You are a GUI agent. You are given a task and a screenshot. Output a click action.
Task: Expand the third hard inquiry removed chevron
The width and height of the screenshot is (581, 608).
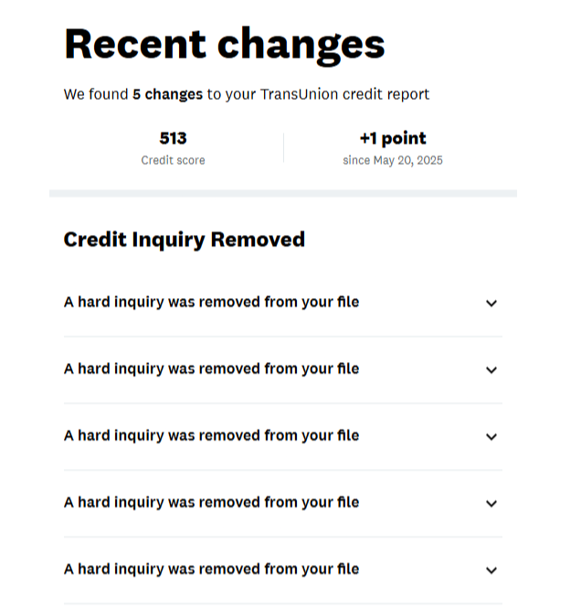491,437
